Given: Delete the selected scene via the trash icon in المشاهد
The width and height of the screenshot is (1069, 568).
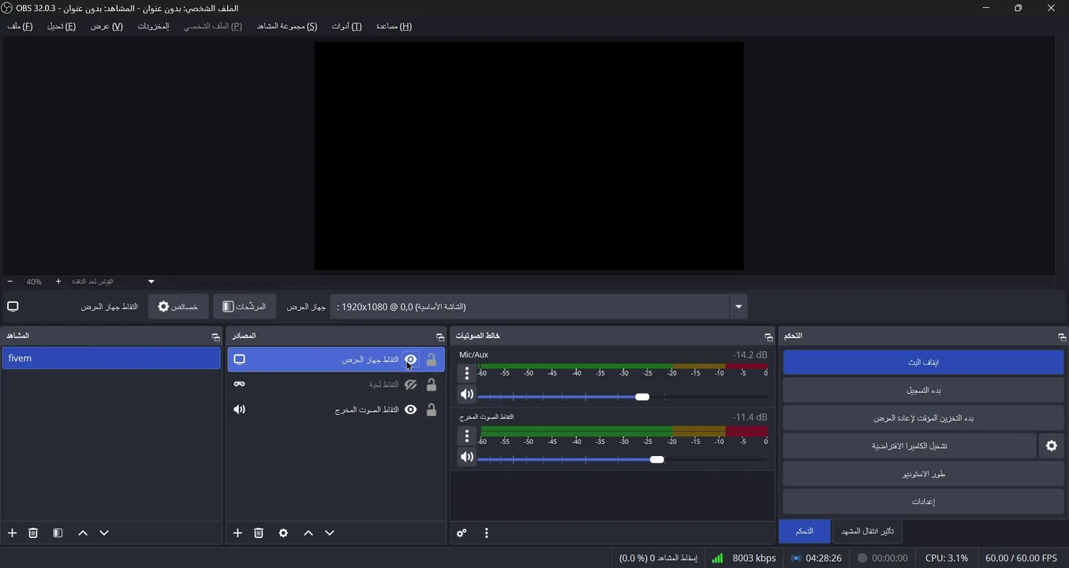Looking at the screenshot, I should click(x=33, y=533).
